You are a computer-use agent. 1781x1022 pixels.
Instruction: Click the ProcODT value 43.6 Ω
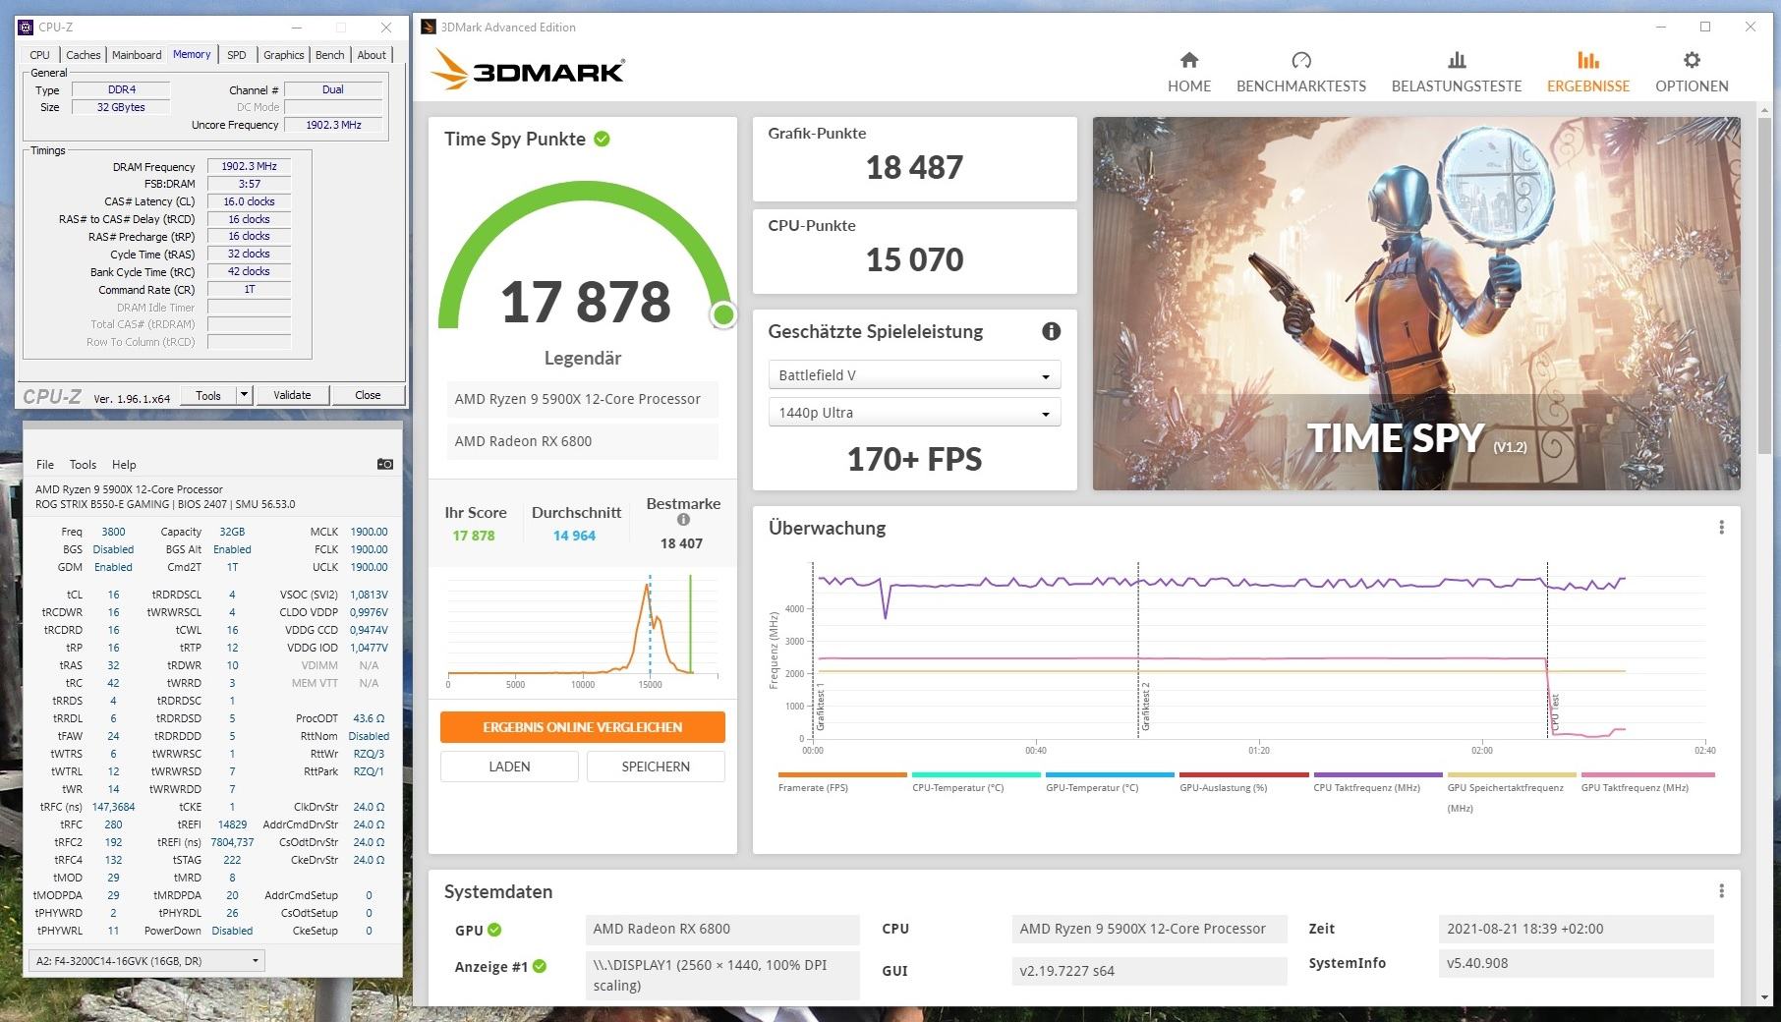[x=369, y=718]
